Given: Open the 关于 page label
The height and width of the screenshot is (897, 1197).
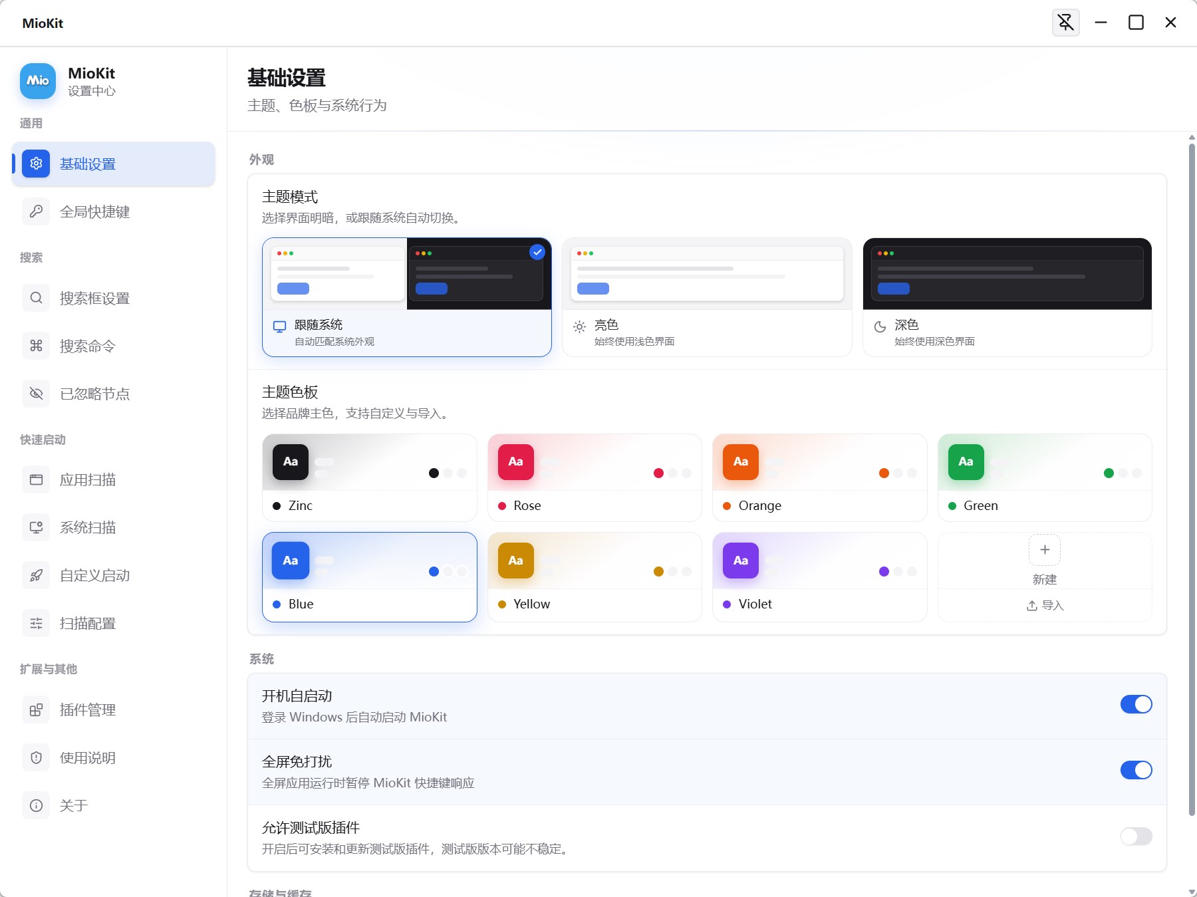Looking at the screenshot, I should coord(74,805).
